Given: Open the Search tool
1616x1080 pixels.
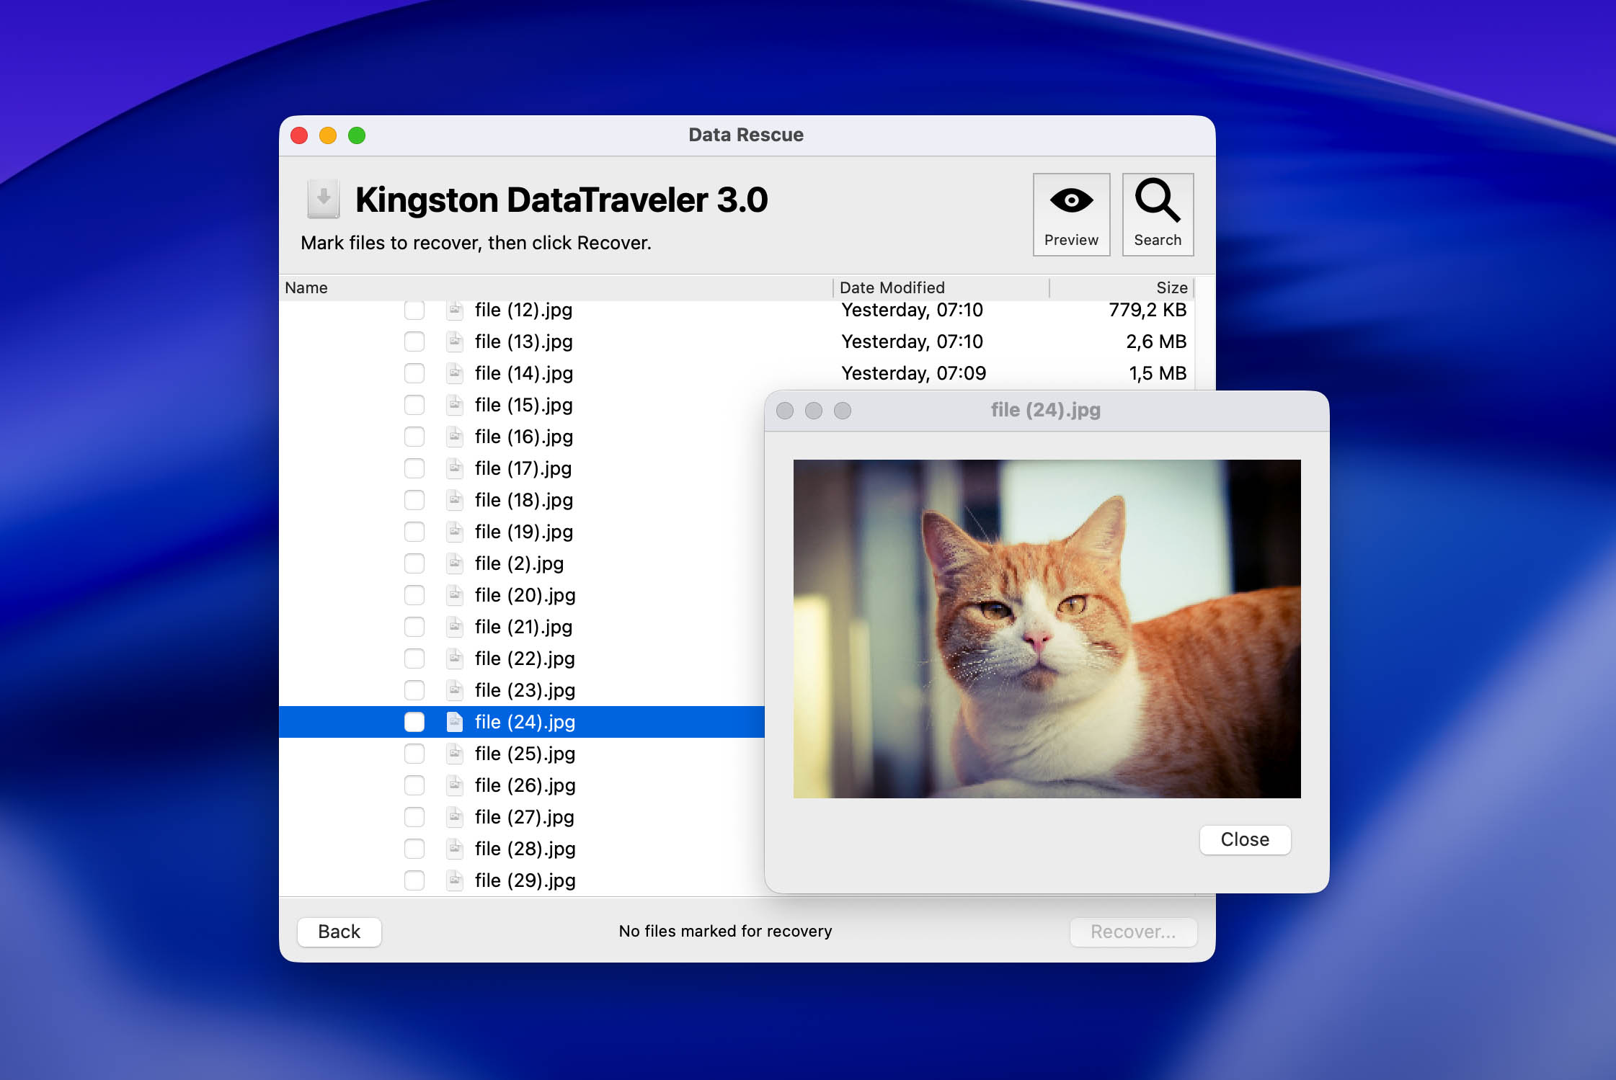Looking at the screenshot, I should [1157, 214].
